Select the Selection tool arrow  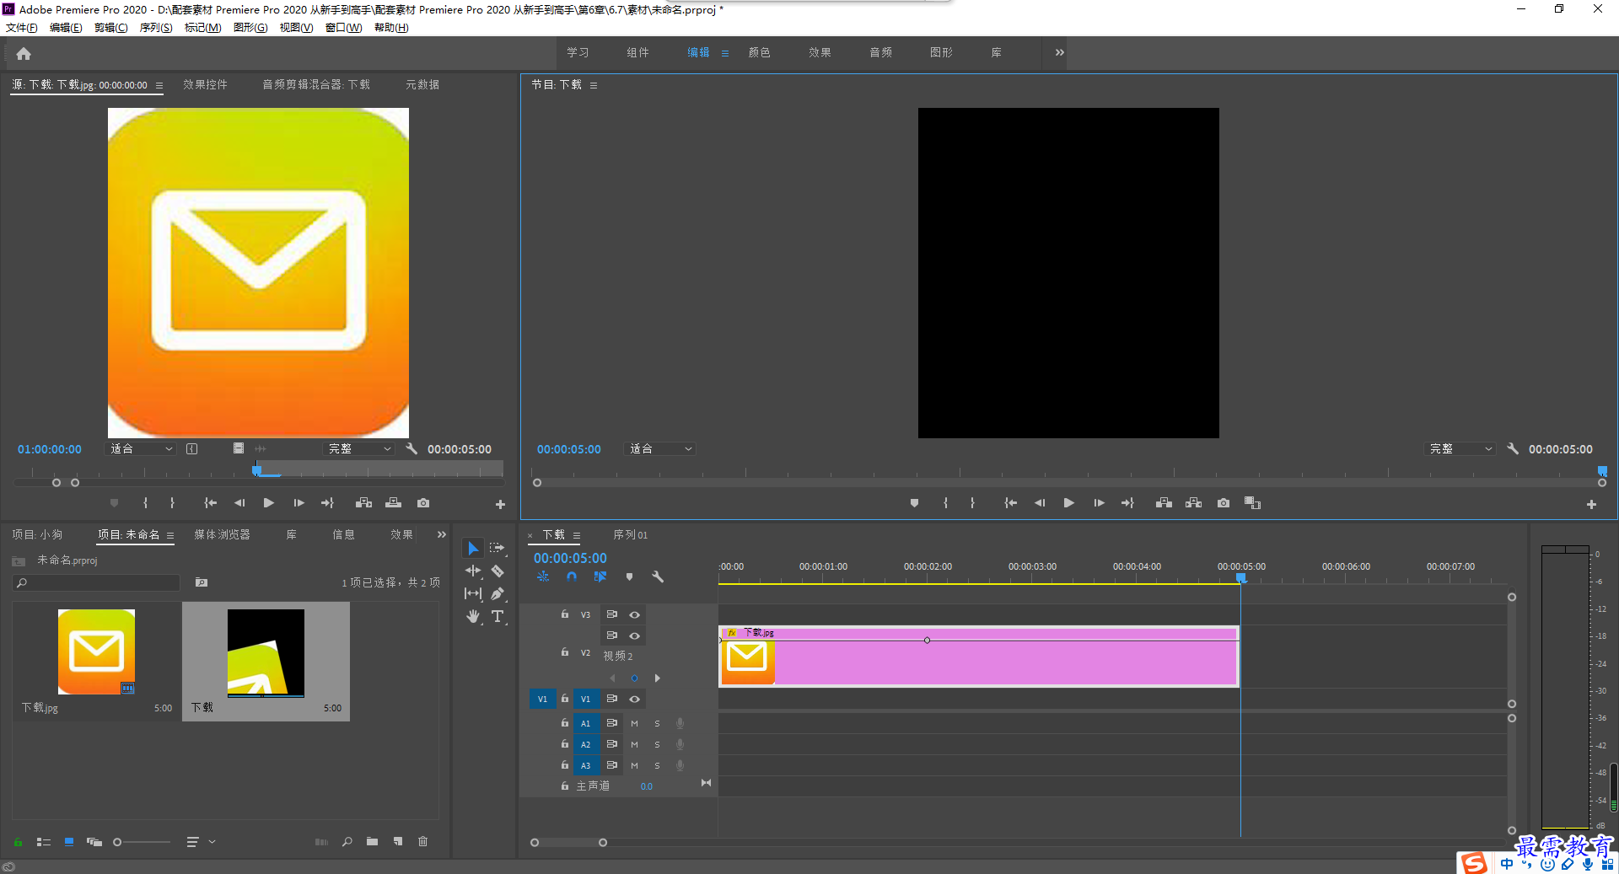click(473, 548)
